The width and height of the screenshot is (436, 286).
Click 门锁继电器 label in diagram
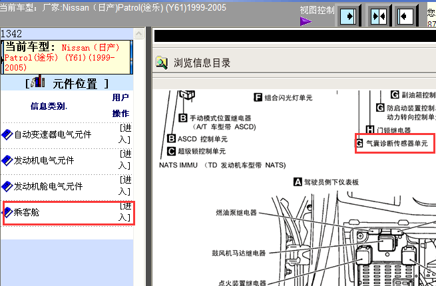click(x=394, y=130)
